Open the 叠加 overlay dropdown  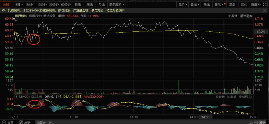(x=195, y=5)
